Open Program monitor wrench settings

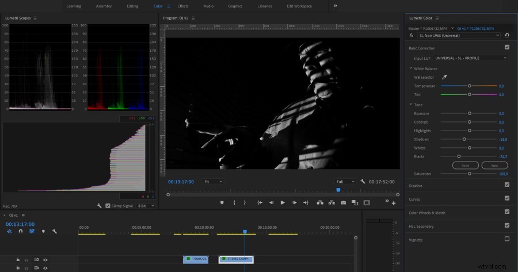pyautogui.click(x=363, y=181)
